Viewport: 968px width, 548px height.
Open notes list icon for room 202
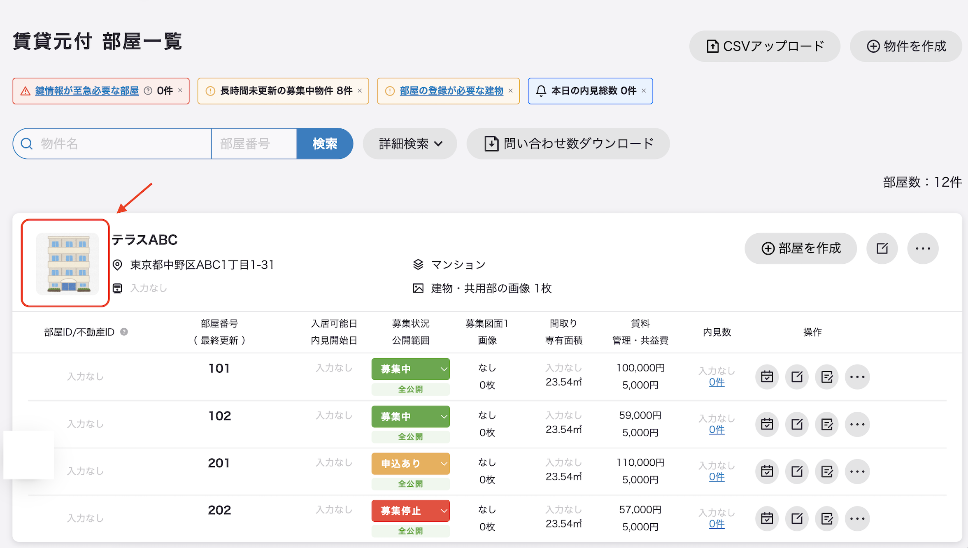click(827, 518)
